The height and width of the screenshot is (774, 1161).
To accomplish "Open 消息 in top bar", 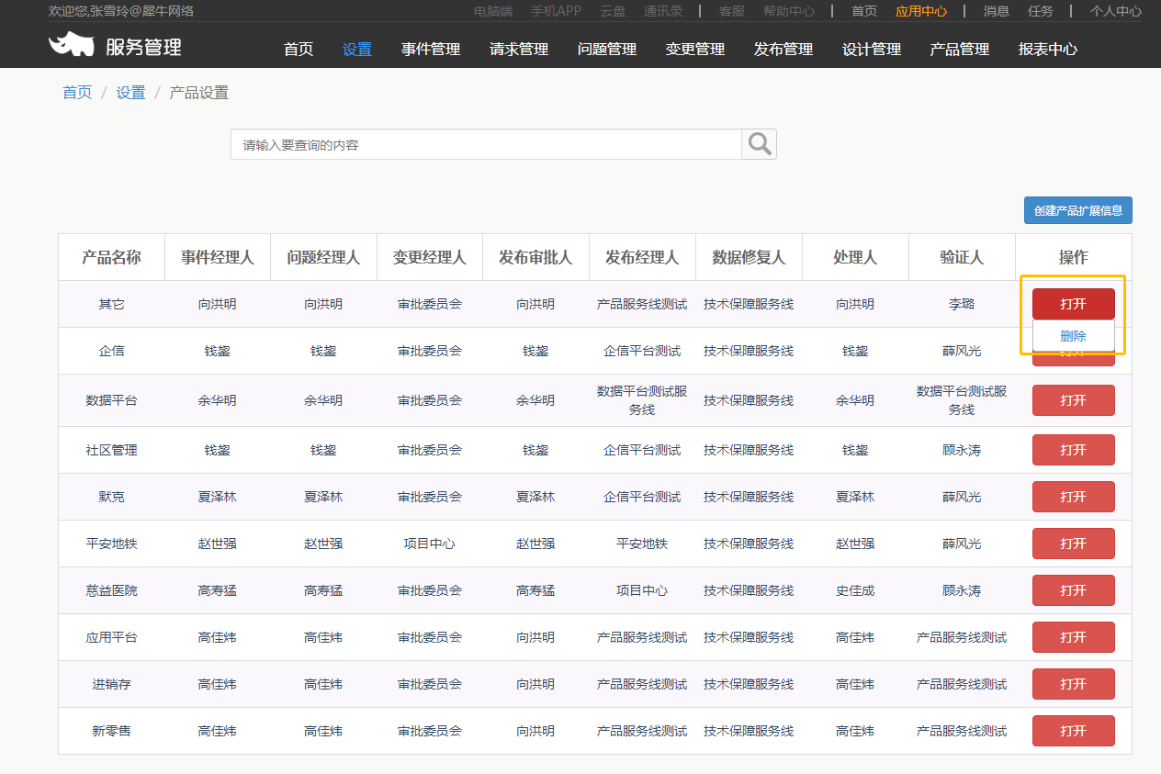I will pos(997,11).
